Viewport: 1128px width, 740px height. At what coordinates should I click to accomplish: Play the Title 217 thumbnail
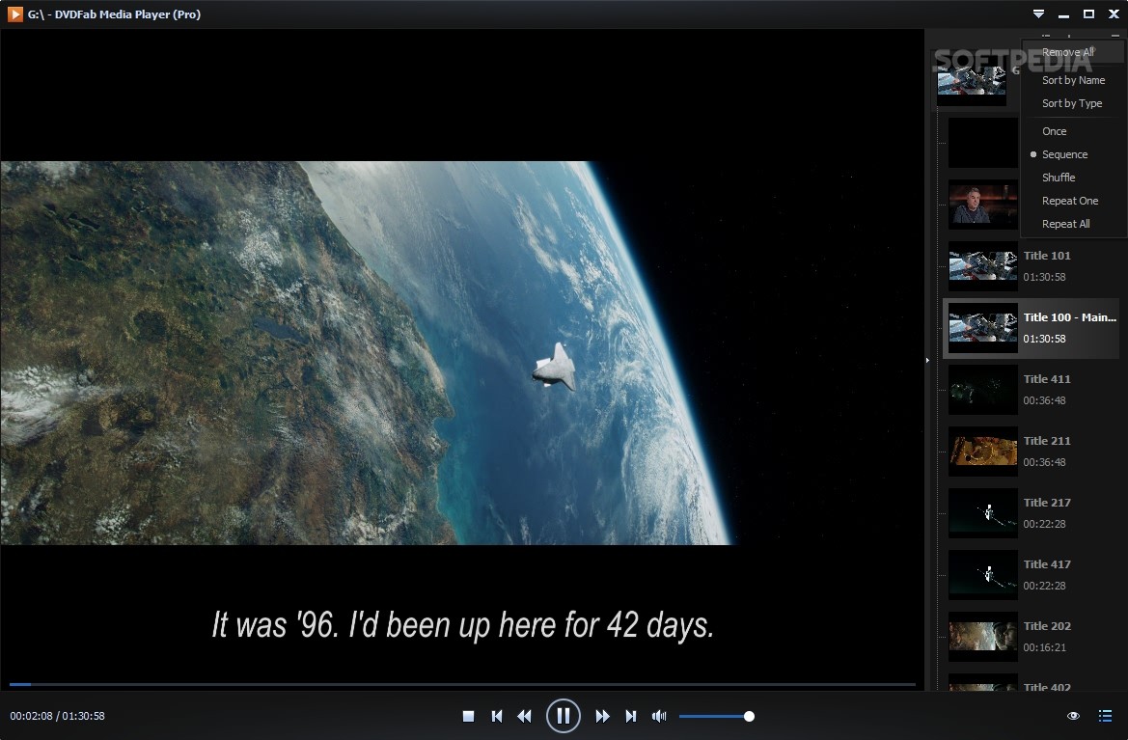(982, 513)
